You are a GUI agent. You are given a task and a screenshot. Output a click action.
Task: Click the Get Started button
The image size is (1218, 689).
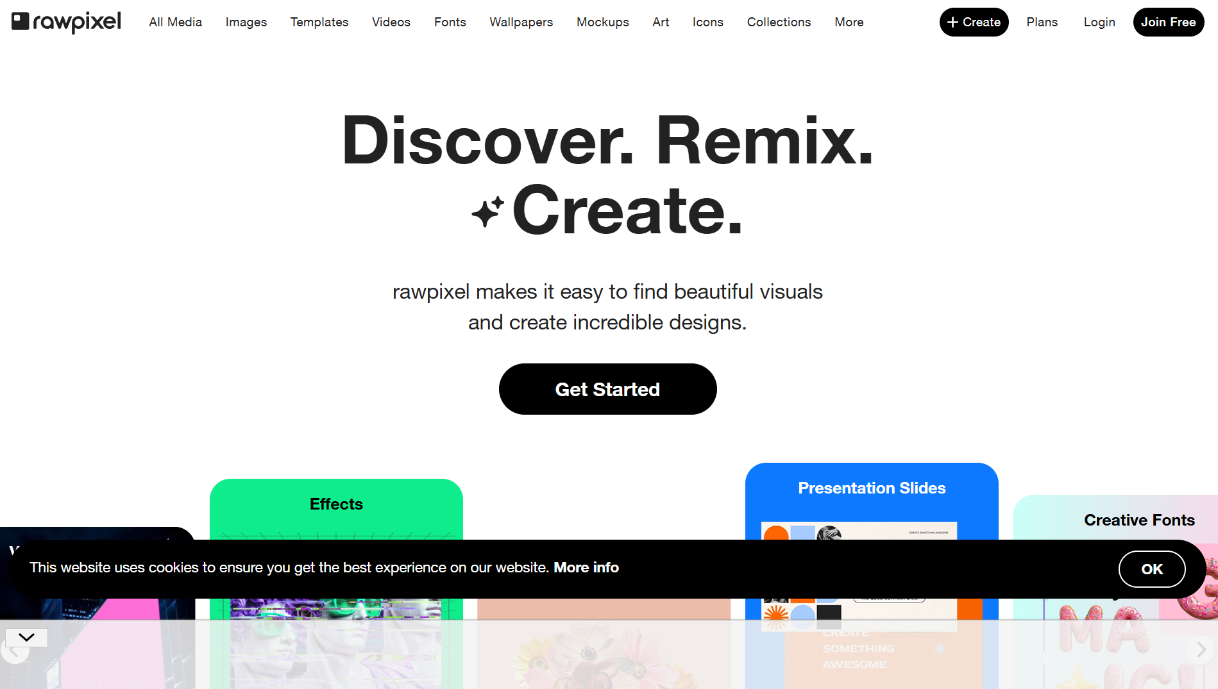click(607, 389)
